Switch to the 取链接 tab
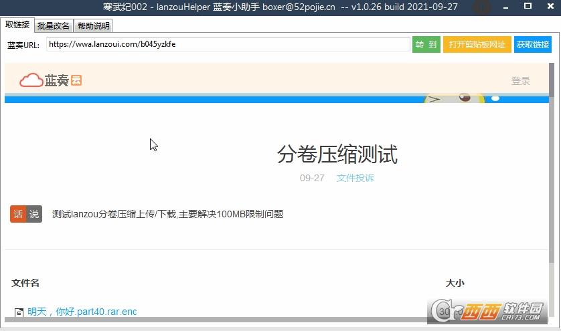Image resolution: width=561 pixels, height=331 pixels. pyautogui.click(x=17, y=25)
